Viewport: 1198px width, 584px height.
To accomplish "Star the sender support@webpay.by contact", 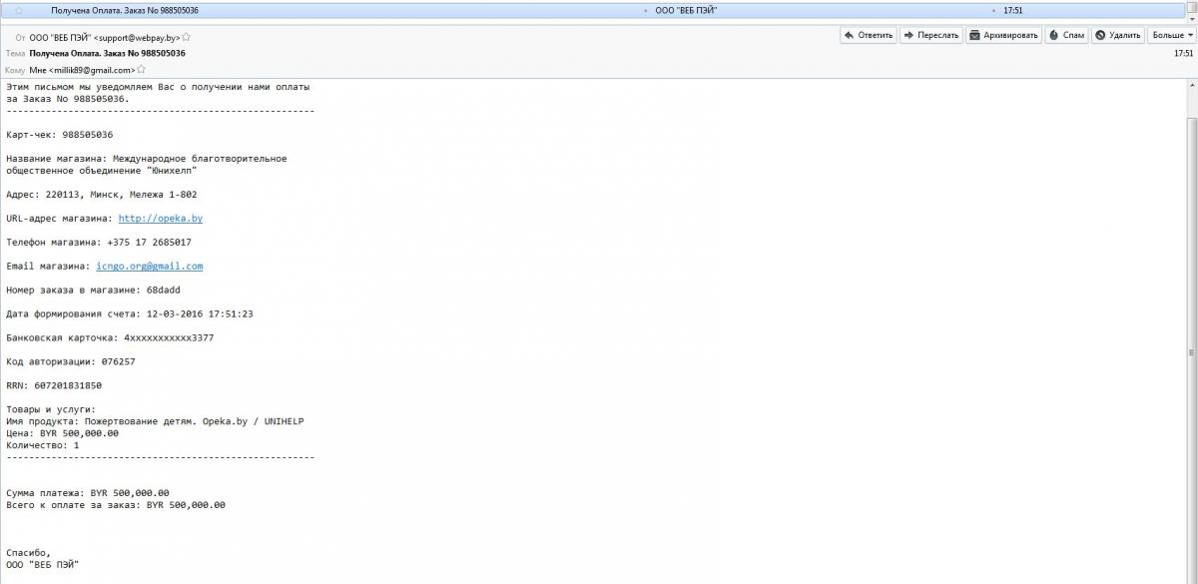I will 186,37.
